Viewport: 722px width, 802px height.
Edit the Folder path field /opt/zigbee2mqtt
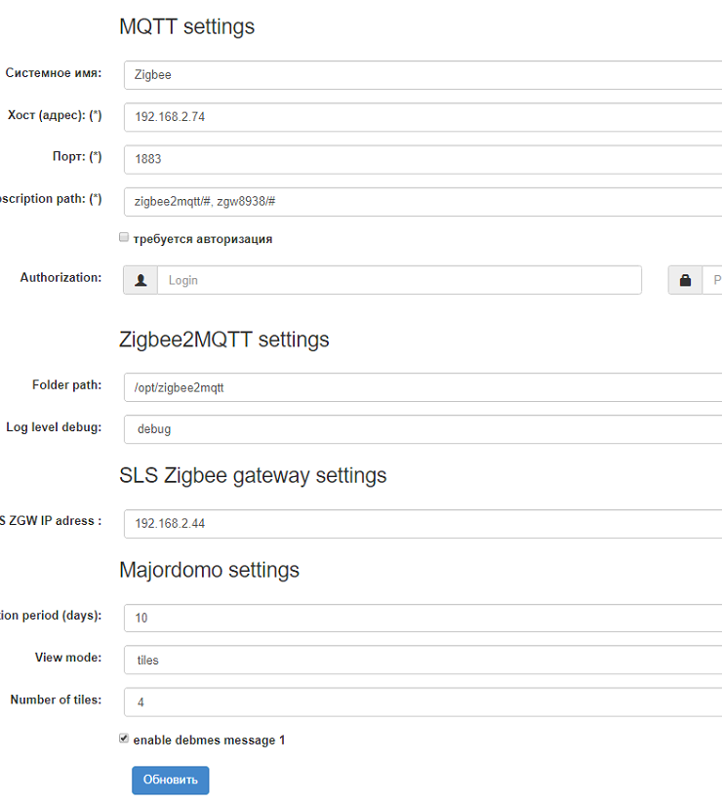pyautogui.click(x=421, y=387)
